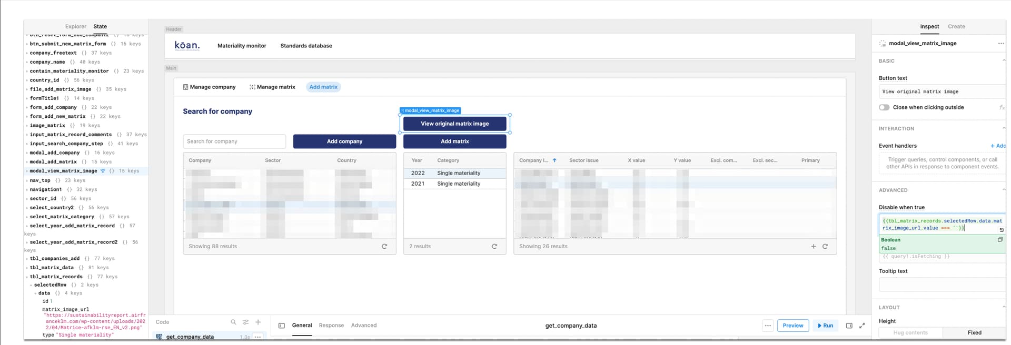The width and height of the screenshot is (1011, 345).
Task: Edit the Disable when true expression
Action: click(x=942, y=225)
